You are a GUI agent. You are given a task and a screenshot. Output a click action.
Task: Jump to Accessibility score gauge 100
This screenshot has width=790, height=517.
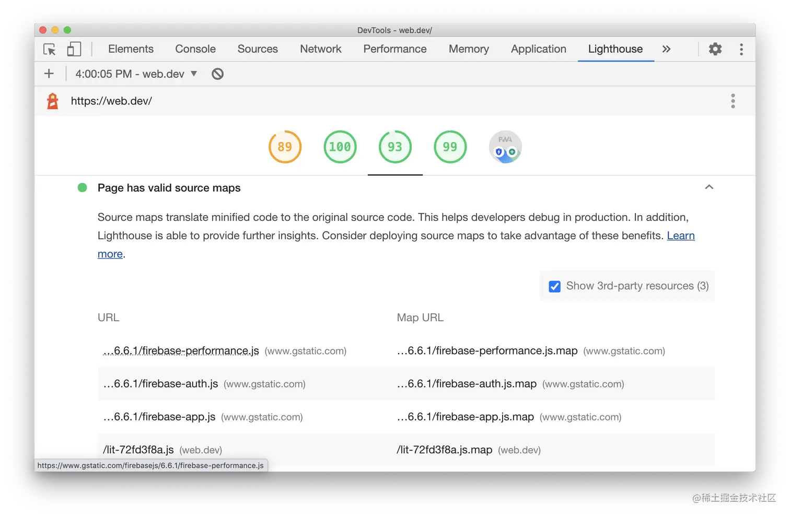pyautogui.click(x=340, y=147)
